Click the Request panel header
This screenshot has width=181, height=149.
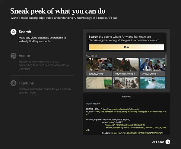click(126, 97)
